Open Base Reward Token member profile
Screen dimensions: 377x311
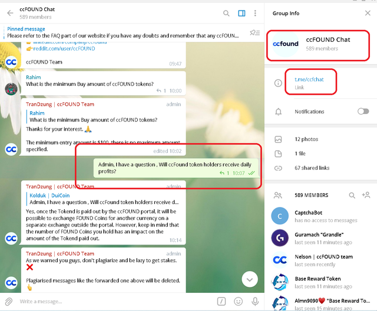tap(320, 282)
